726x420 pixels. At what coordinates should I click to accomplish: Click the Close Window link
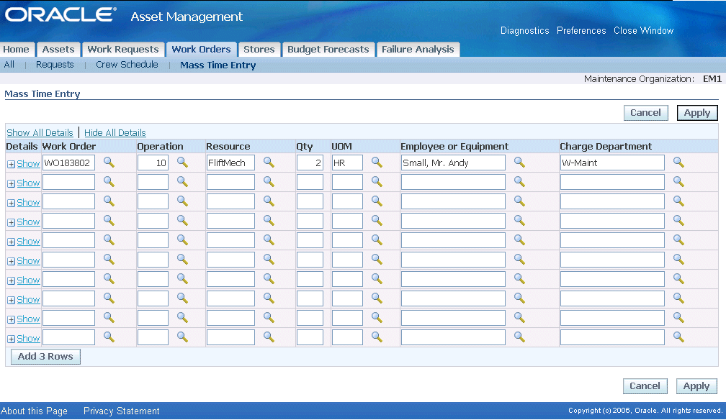coord(644,30)
